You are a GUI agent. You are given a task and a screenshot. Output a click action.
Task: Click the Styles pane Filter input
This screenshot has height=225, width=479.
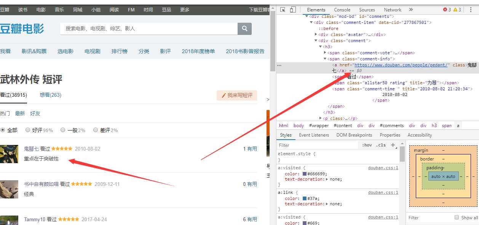click(x=318, y=145)
